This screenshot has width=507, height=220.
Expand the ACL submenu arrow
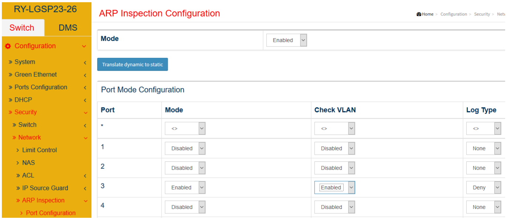point(85,176)
